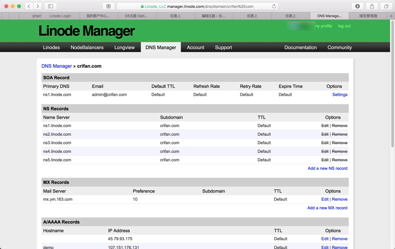Switch to 域名管理器 browser tab
This screenshot has height=249, width=395.
(x=368, y=16)
